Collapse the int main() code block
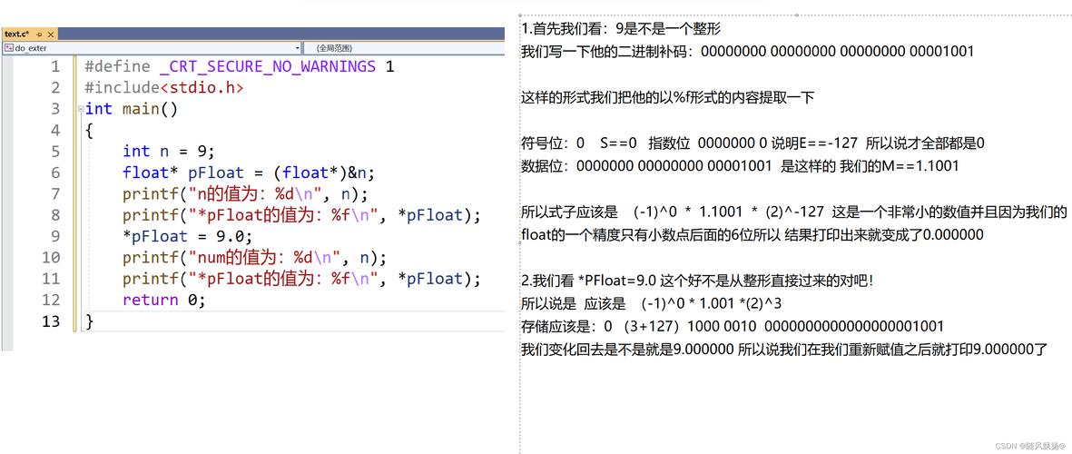 tap(81, 109)
